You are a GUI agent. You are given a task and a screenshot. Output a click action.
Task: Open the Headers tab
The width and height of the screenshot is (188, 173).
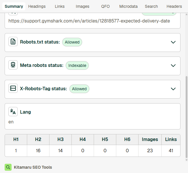coord(174,6)
